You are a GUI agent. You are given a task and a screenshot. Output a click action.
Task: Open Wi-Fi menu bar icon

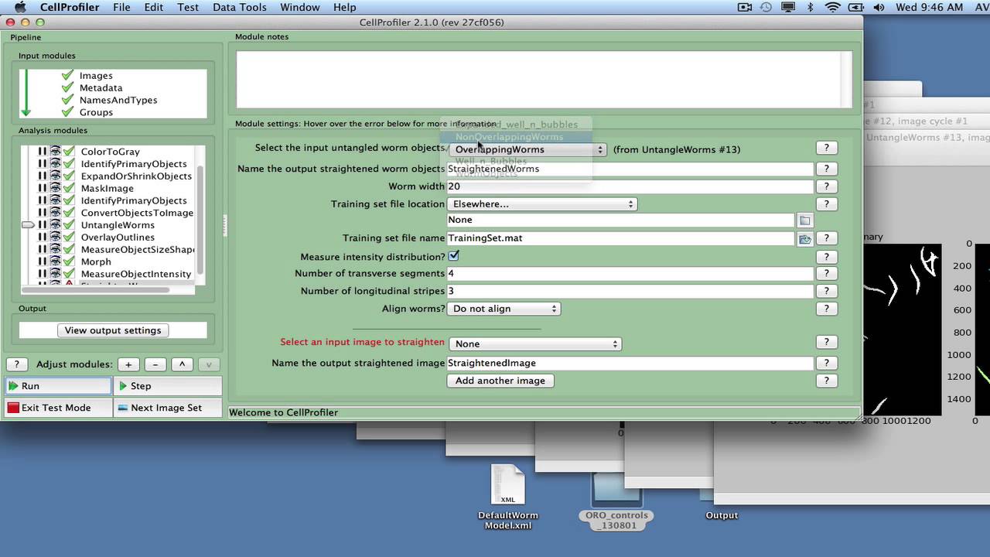pos(833,7)
